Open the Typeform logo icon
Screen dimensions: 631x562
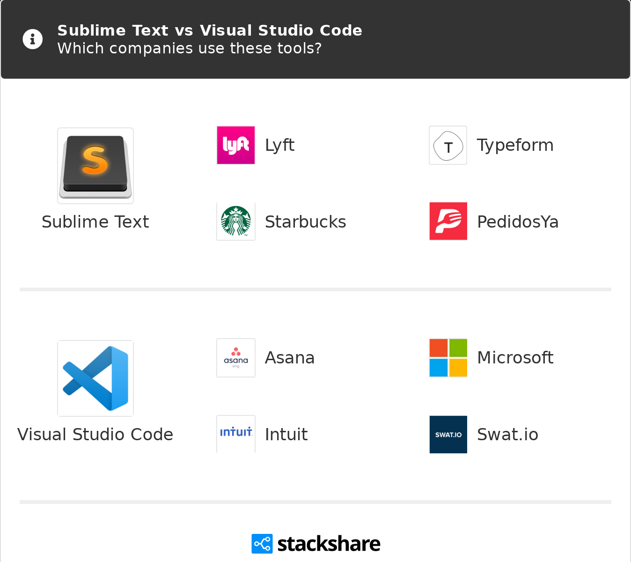coord(448,145)
